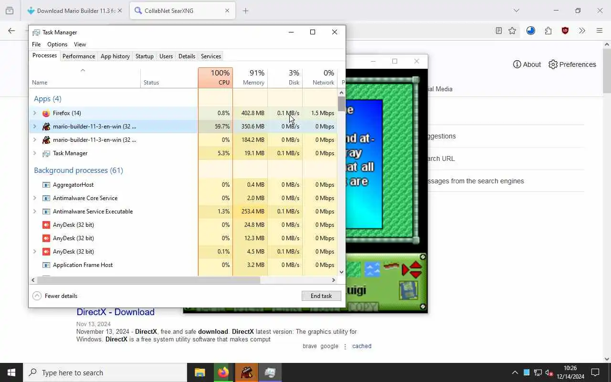
Task: Bookmark this page with the star icon
Action: 512,31
